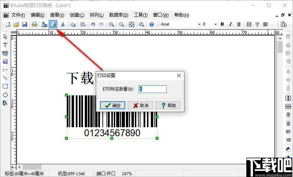Toggle Underline formatting

pos(239,24)
